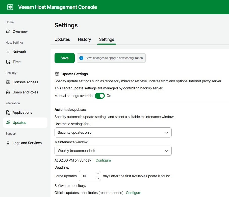Click the Updates rocket icon
The width and height of the screenshot is (229, 197).
click(8, 123)
